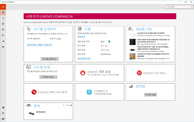Open the 검색 tile heading

click(37, 106)
